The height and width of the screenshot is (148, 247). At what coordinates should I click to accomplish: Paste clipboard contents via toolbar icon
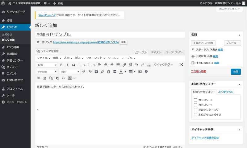coord(57,78)
